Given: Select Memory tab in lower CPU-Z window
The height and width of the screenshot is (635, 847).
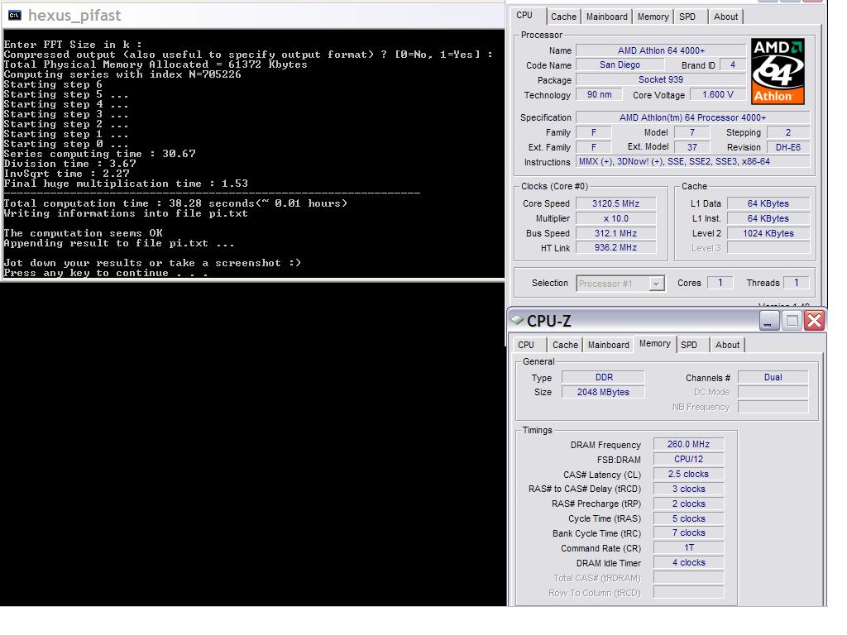Looking at the screenshot, I should click(655, 343).
